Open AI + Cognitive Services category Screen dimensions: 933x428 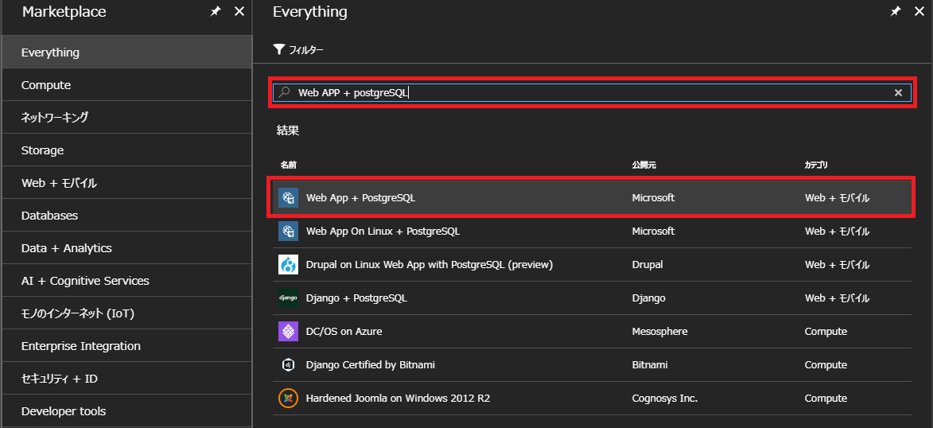126,280
